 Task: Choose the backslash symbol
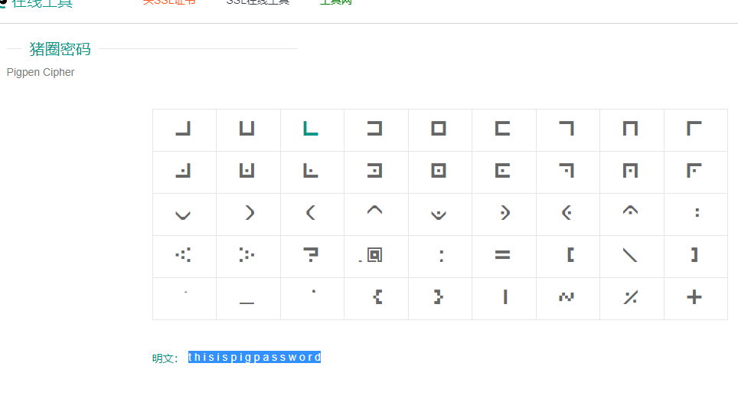(630, 256)
